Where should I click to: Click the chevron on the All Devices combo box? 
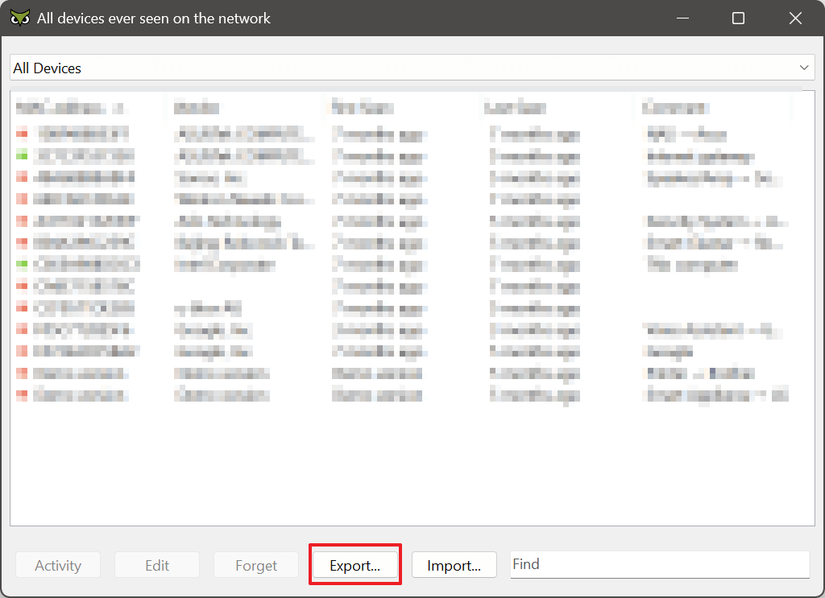click(803, 68)
